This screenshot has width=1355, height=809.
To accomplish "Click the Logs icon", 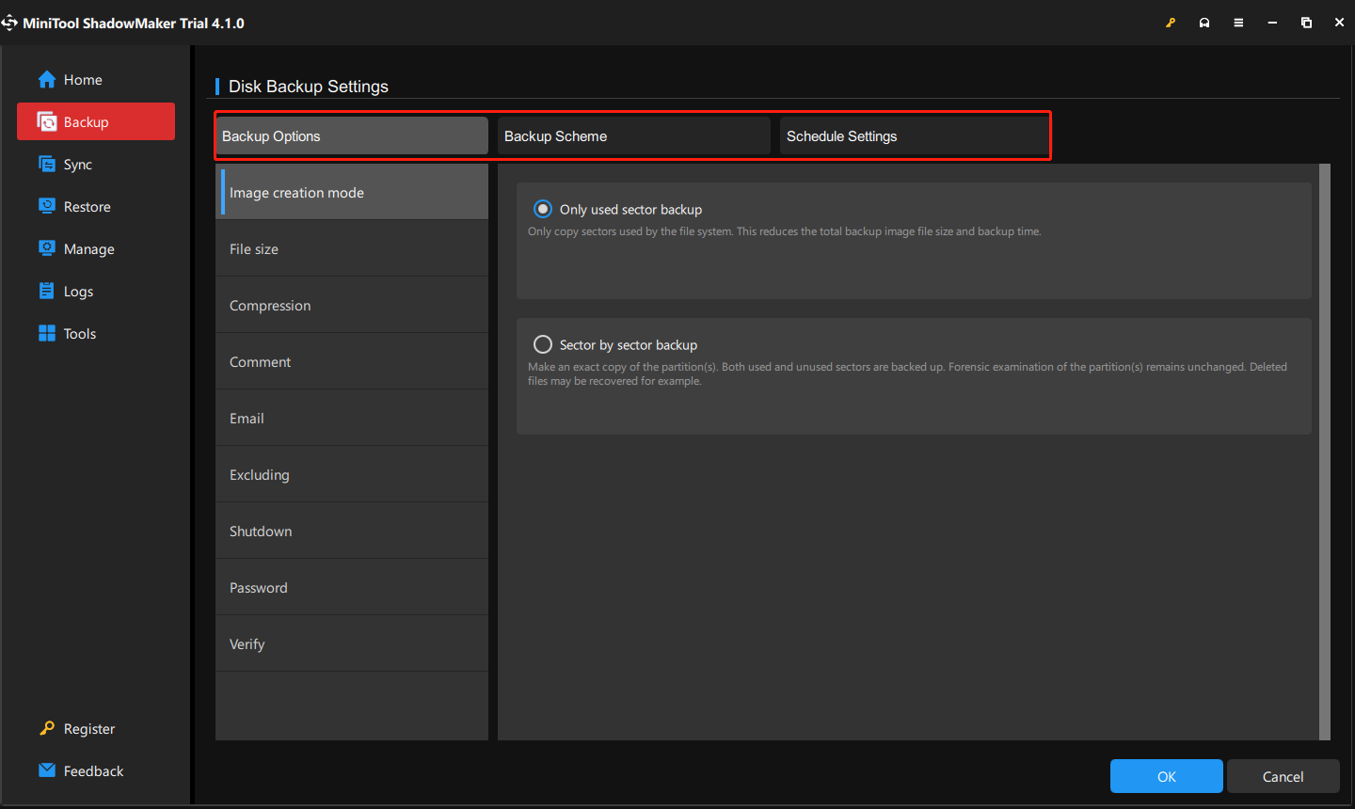I will [x=46, y=291].
